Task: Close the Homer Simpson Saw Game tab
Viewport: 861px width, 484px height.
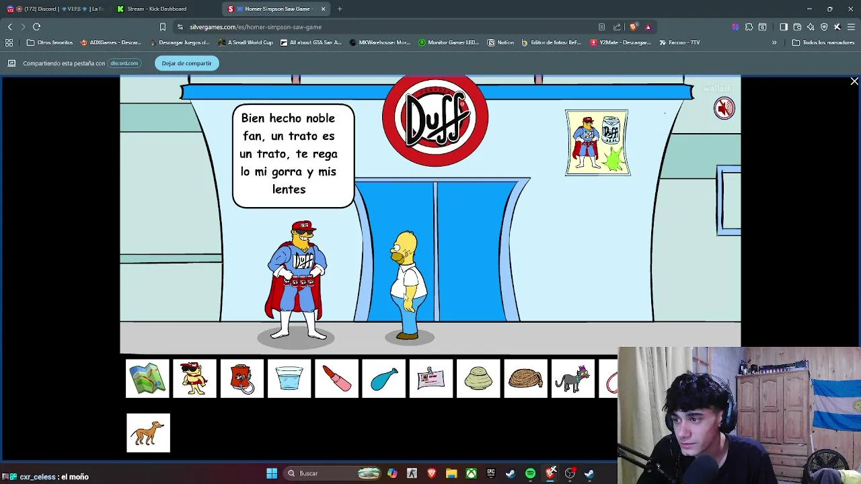Action: 323,9
